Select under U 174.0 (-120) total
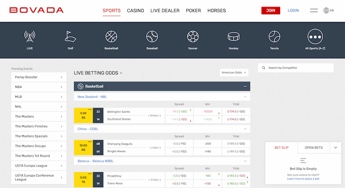Screen dimensions: 345x188 [236, 119]
